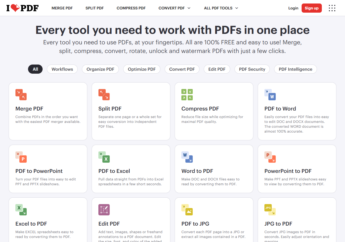Open the Excel to PDF card title
345x242 pixels.
(x=31, y=224)
